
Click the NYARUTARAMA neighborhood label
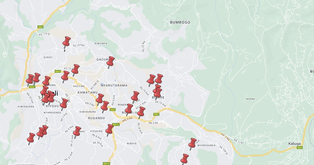(x=114, y=85)
